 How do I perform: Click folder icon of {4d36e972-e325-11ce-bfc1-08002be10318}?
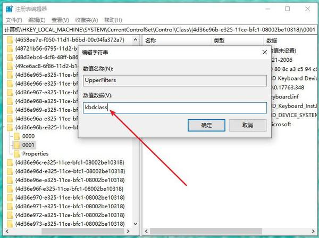tap(10, 215)
